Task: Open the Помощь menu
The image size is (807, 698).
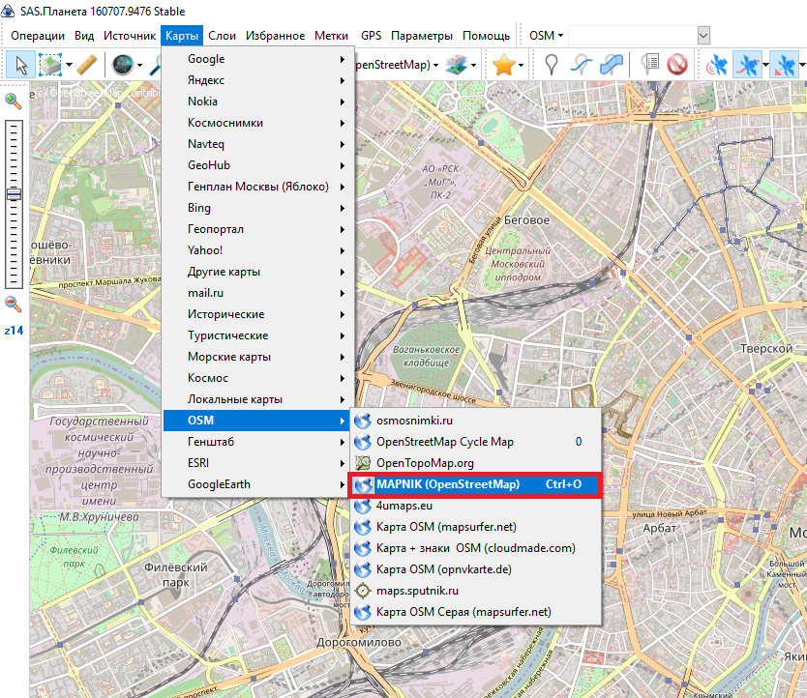Action: [x=487, y=36]
